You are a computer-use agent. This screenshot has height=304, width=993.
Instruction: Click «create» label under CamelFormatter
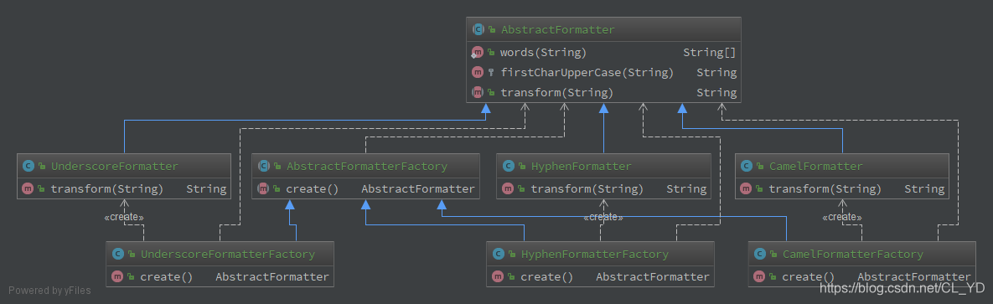pos(842,218)
